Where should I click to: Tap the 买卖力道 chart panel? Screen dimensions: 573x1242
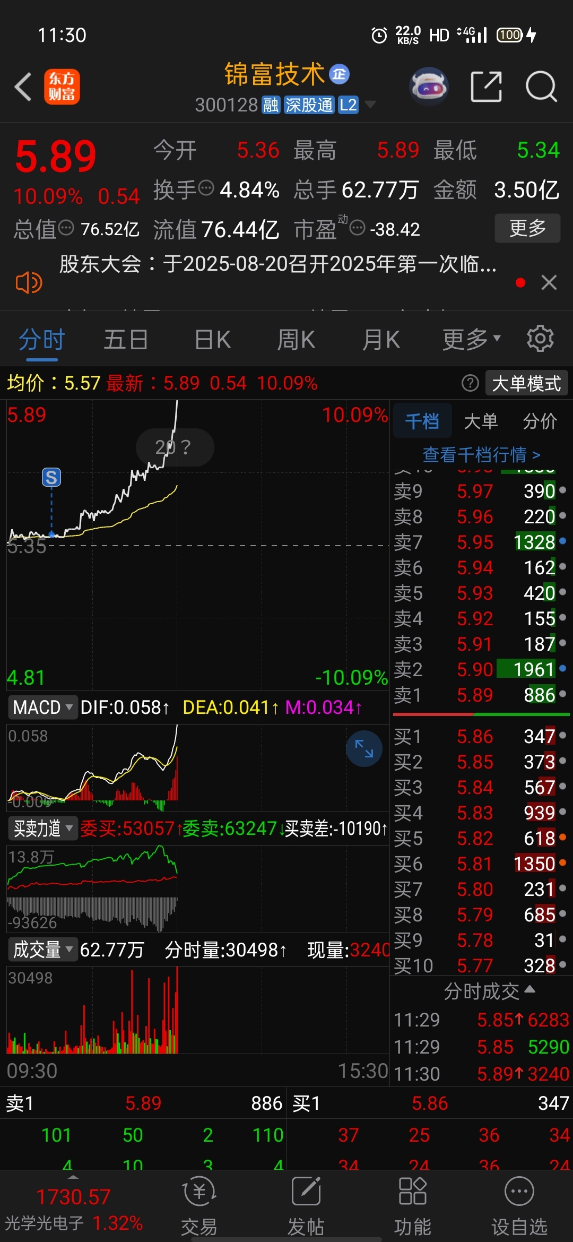point(198,888)
